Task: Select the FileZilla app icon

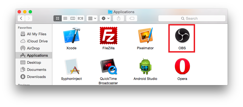Action: (x=109, y=36)
